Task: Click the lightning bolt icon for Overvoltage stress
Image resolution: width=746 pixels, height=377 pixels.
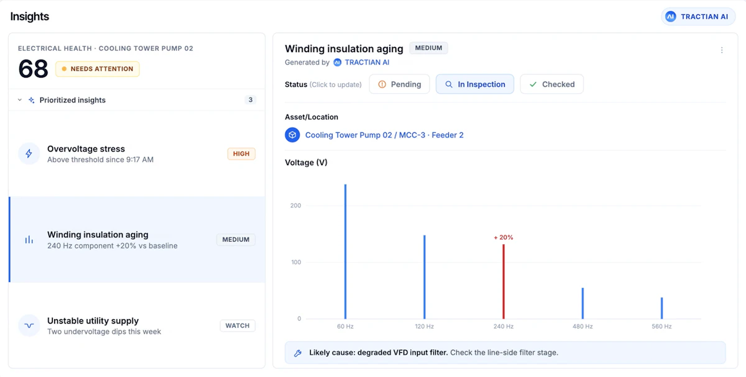Action: coord(29,153)
